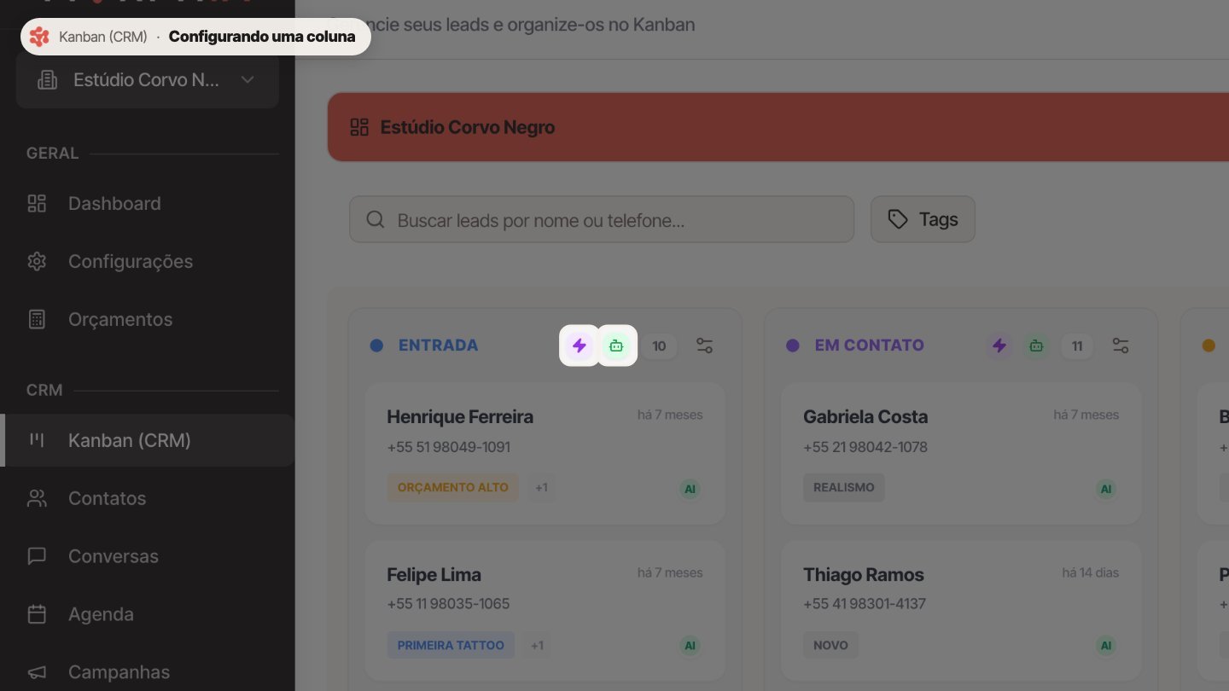The width and height of the screenshot is (1229, 691).
Task: Click the megaphone icon beside Campanhas
Action: coord(37,672)
